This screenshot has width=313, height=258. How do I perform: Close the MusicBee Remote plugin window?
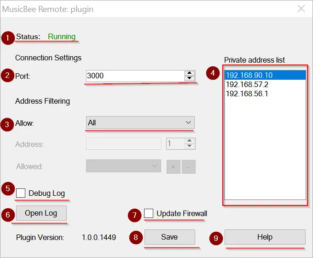coord(301,9)
